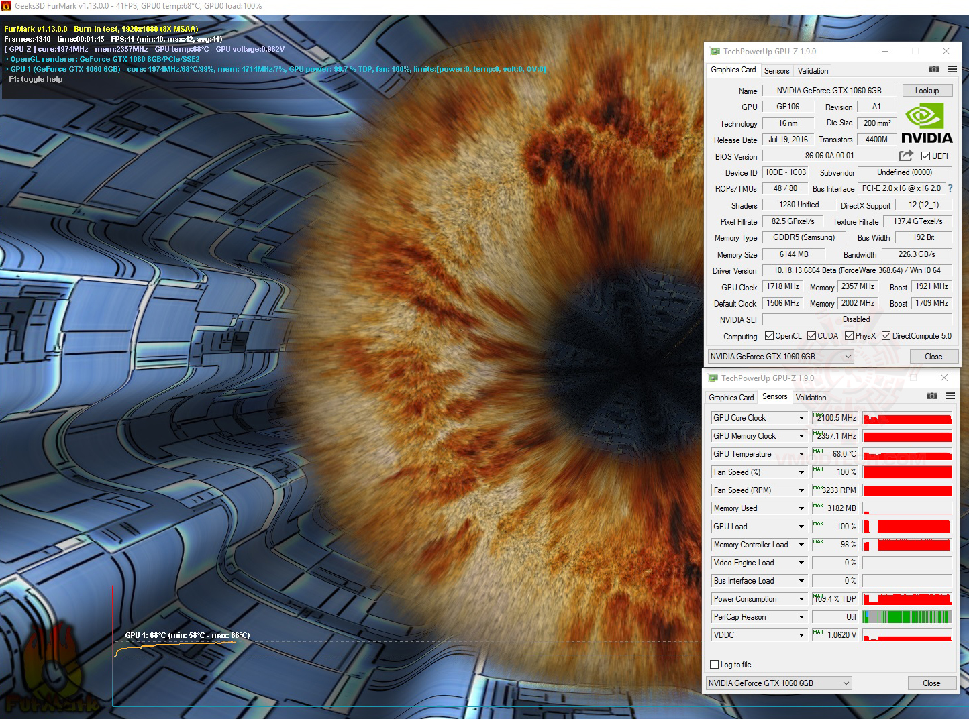
Task: Click the question mark beside Bus Interface
Action: 950,188
